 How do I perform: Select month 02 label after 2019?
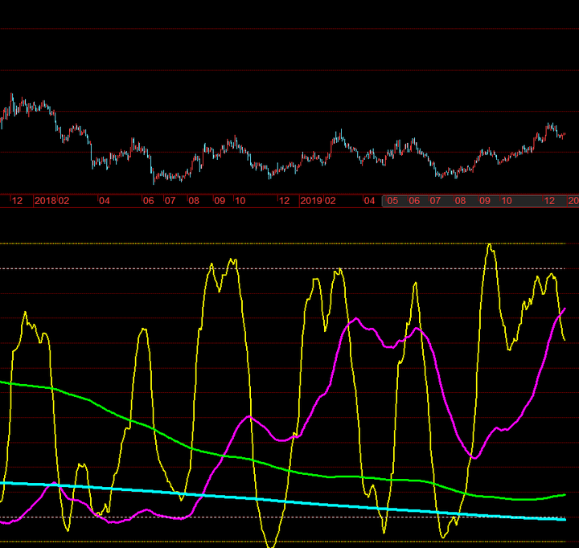pos(331,201)
